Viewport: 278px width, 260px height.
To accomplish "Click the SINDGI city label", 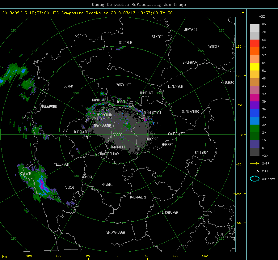I will point(157,37).
